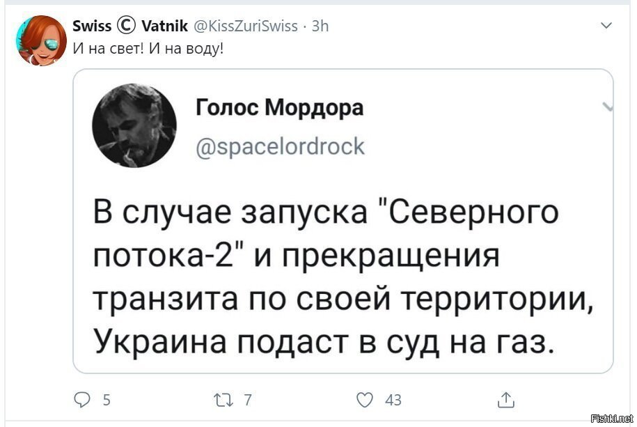Visit the @spacelordrock handle
The image size is (637, 427).
pos(281,146)
